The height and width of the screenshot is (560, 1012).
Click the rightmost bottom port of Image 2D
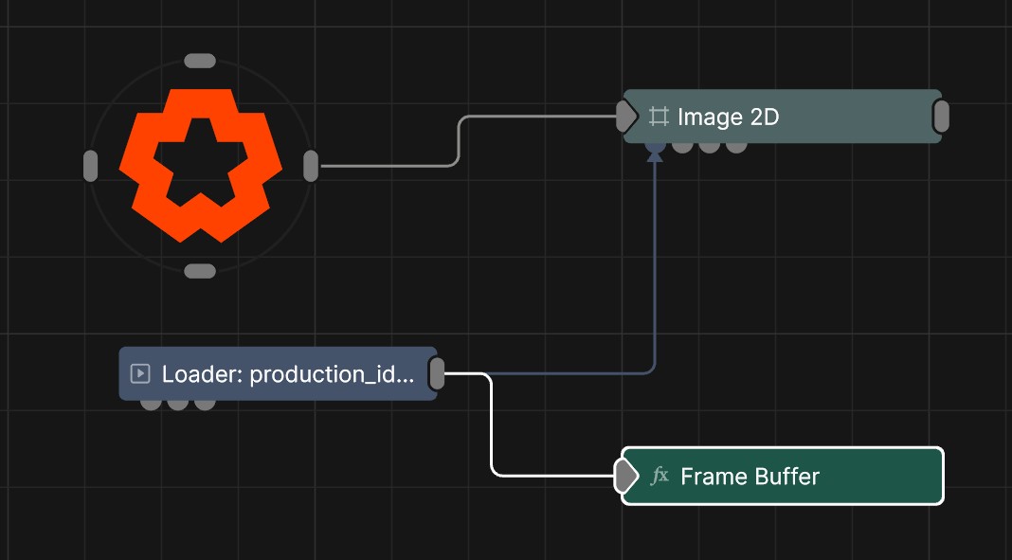736,146
